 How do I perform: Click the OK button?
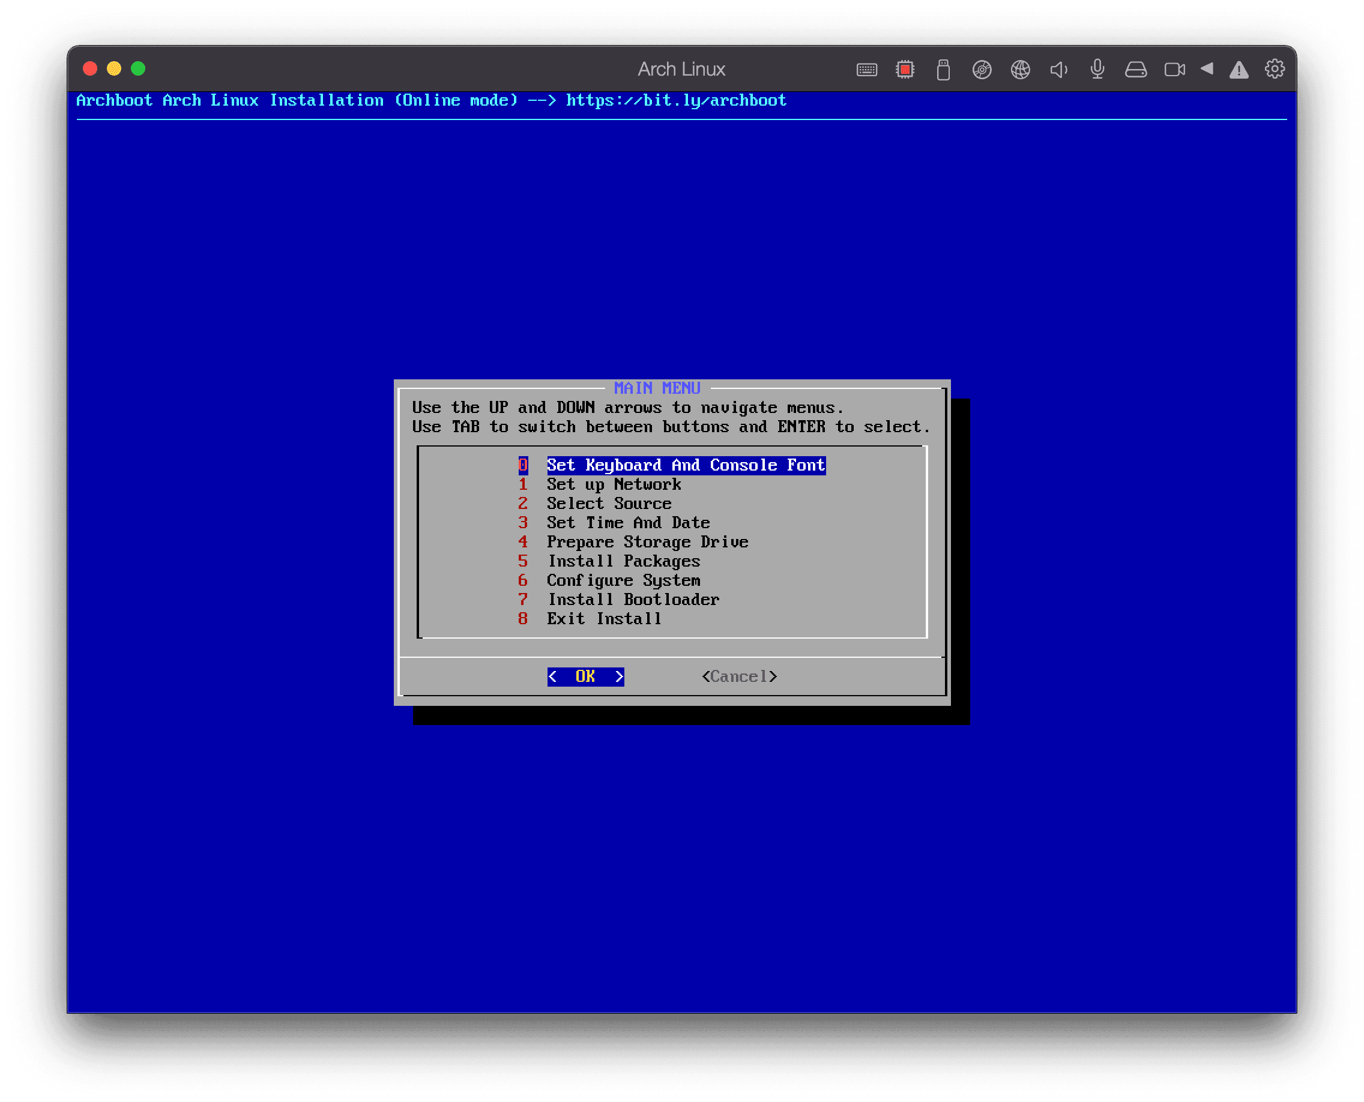585,676
